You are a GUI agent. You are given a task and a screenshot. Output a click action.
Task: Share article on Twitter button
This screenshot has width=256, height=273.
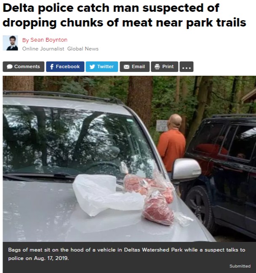pyautogui.click(x=102, y=67)
